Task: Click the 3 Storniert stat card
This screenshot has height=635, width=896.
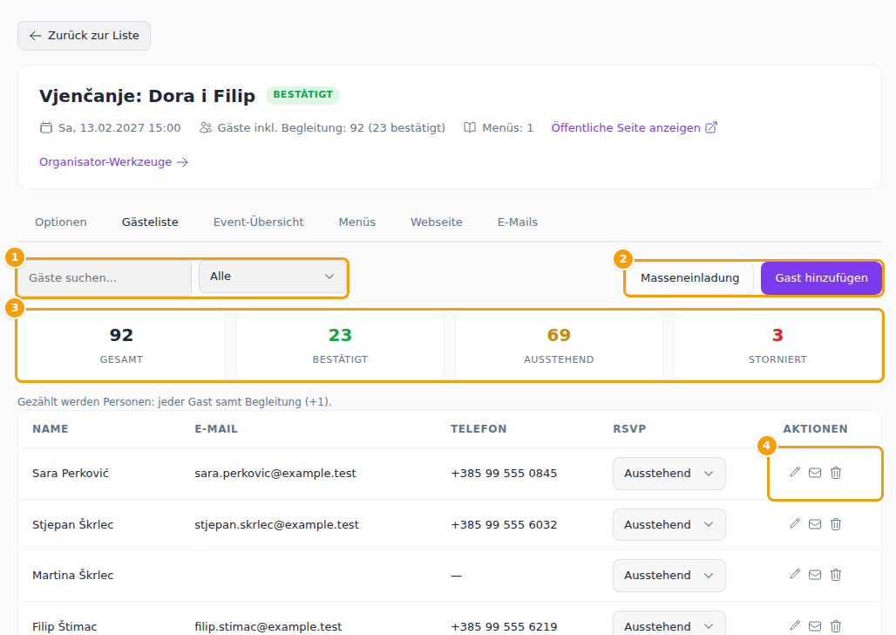Action: click(x=777, y=345)
